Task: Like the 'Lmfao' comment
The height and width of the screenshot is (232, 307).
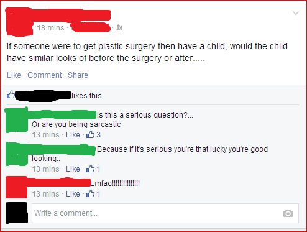Action: 73,194
